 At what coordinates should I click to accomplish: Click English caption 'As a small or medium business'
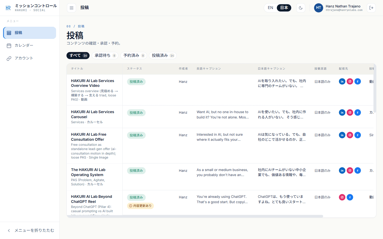click(222, 172)
